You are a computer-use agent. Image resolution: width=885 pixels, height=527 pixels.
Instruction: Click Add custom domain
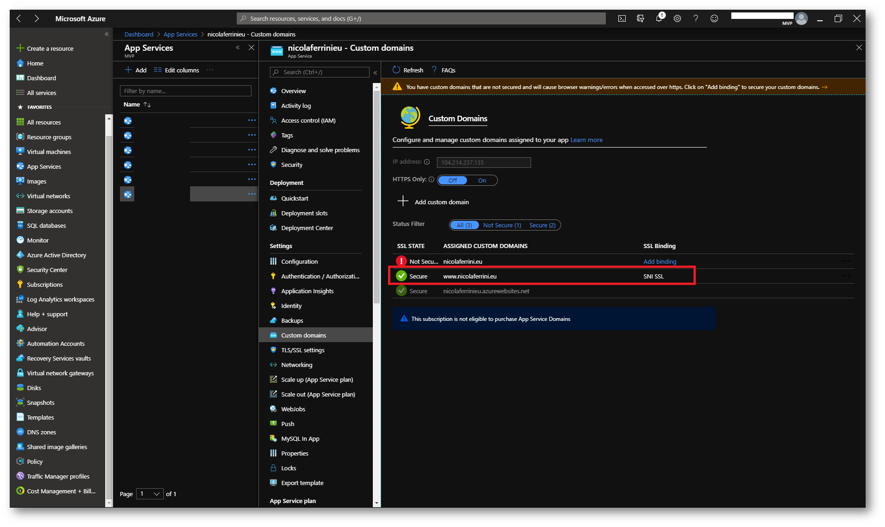click(433, 202)
